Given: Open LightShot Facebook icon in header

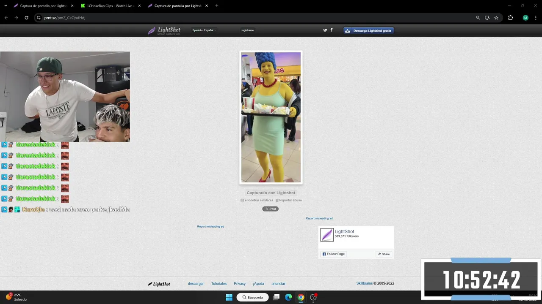Looking at the screenshot, I should (331, 30).
